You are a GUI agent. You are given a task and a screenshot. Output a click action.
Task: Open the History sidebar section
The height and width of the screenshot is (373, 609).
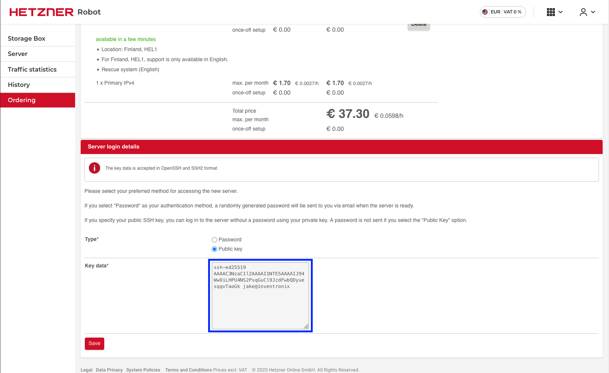(x=19, y=85)
